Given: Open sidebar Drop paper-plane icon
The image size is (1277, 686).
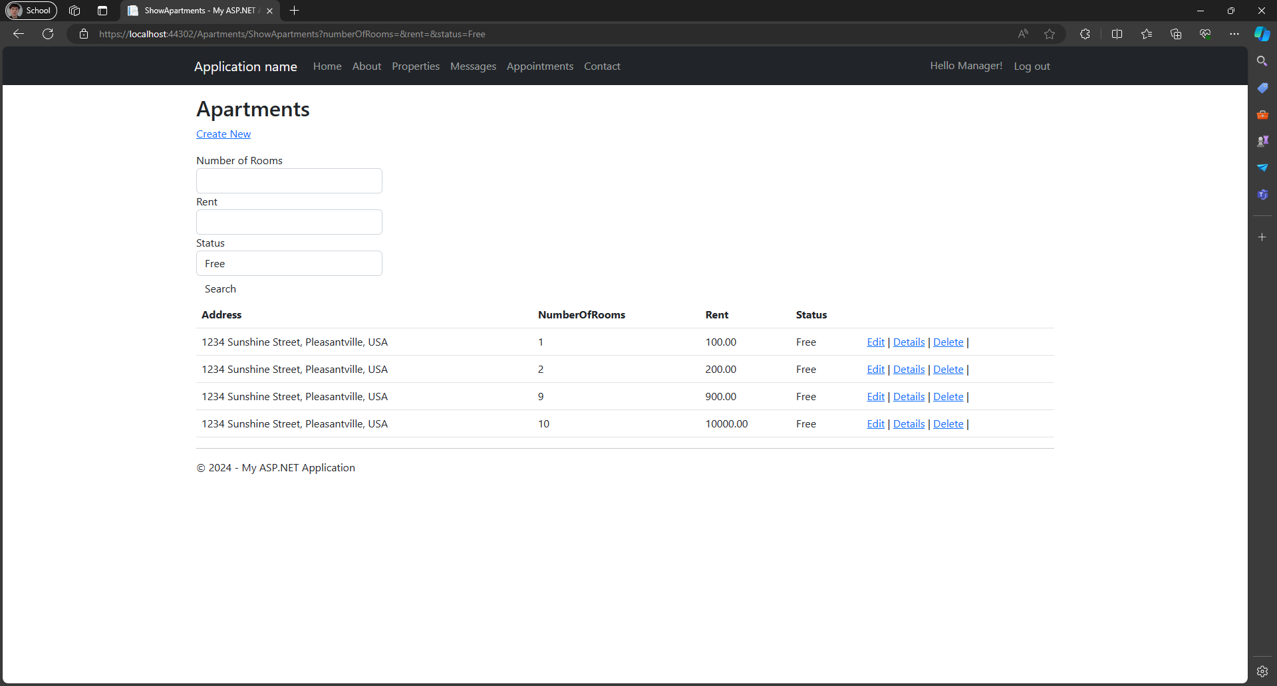Looking at the screenshot, I should pos(1262,168).
